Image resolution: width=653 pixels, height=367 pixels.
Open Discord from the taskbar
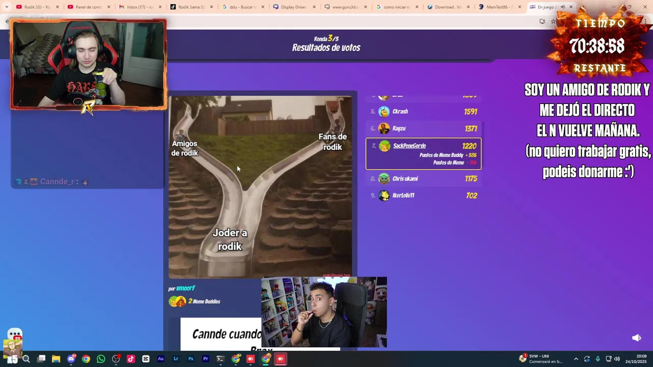point(71,359)
